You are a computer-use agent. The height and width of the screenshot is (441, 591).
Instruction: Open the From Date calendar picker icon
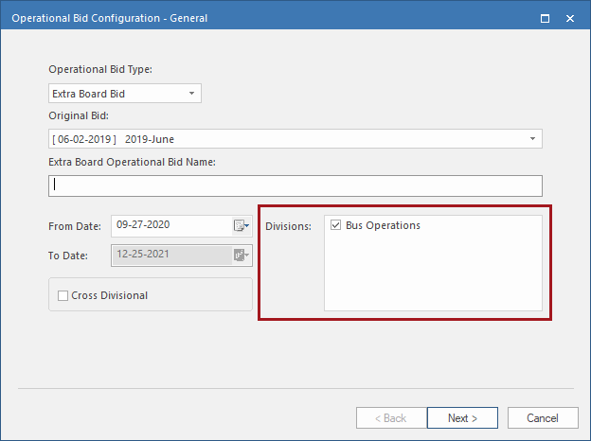click(242, 226)
